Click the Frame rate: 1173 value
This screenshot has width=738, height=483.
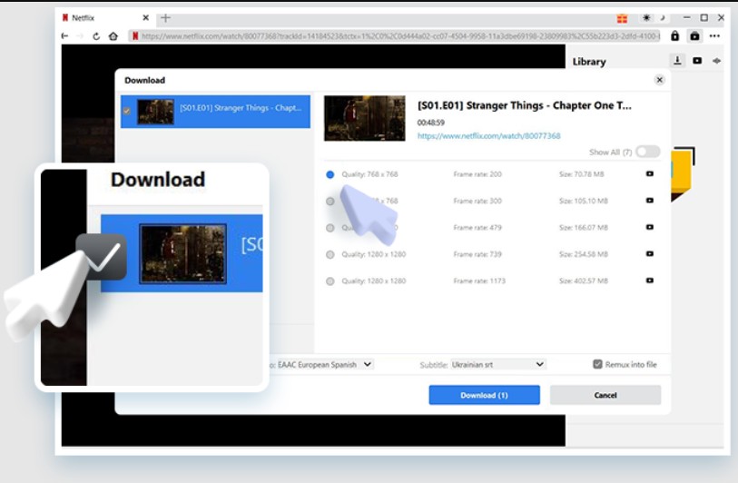coord(479,281)
